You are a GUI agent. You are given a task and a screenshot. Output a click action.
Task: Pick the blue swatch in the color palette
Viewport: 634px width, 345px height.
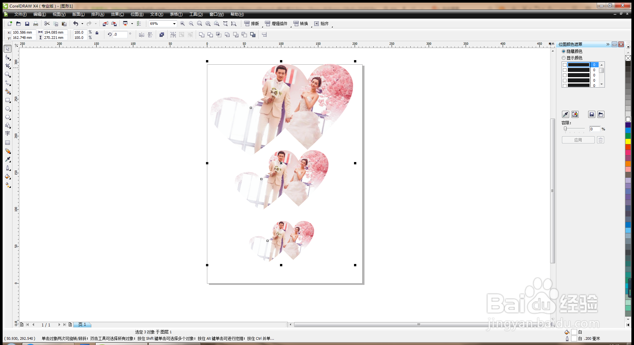coord(628,130)
